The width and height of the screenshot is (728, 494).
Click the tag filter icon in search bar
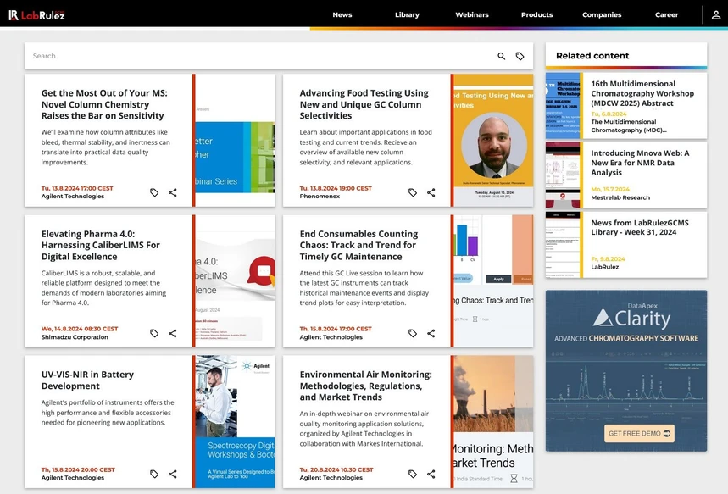520,56
